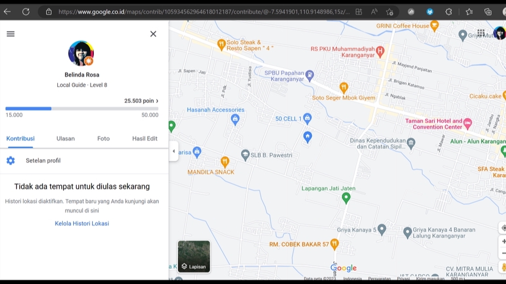506x284 pixels.
Task: Click the 50 CELL 1 shop pin
Action: point(307,118)
